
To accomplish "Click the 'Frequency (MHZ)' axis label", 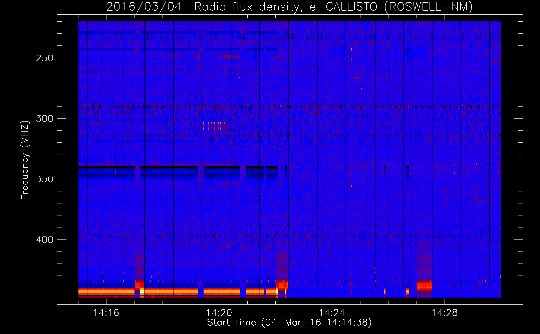I will tap(25, 160).
